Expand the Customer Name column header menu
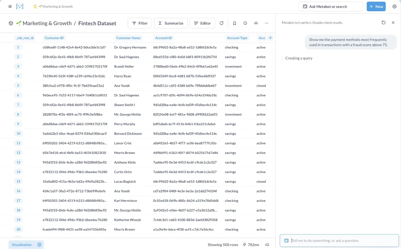 click(128, 38)
